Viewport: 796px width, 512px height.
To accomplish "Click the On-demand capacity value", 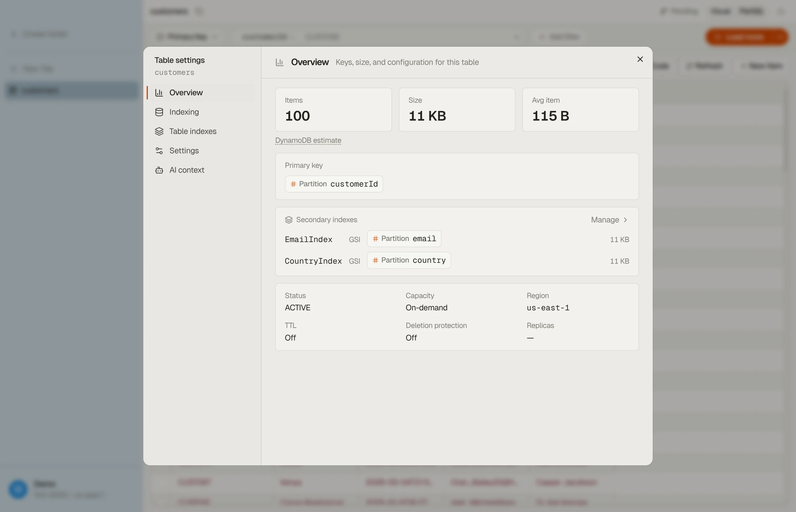I will click(426, 307).
